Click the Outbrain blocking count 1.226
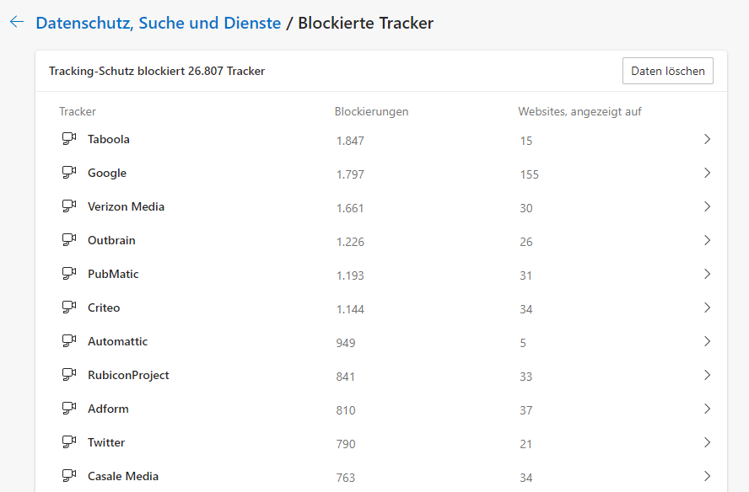Viewport: 749px width, 492px height. pos(350,242)
